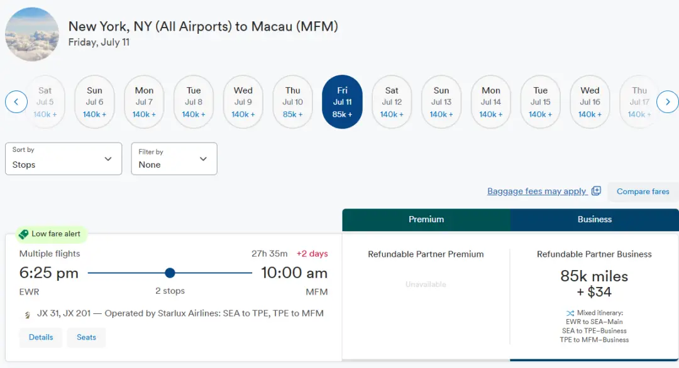Image resolution: width=679 pixels, height=368 pixels.
Task: Select the Premium fare tab
Action: [426, 220]
